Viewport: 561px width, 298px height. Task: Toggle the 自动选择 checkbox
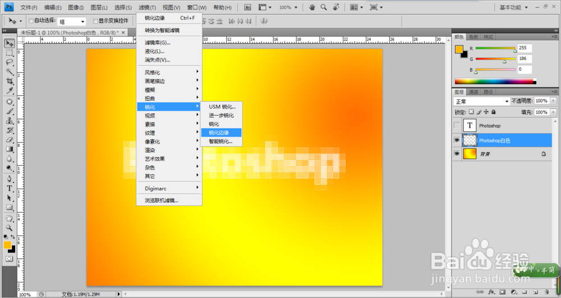tap(31, 21)
